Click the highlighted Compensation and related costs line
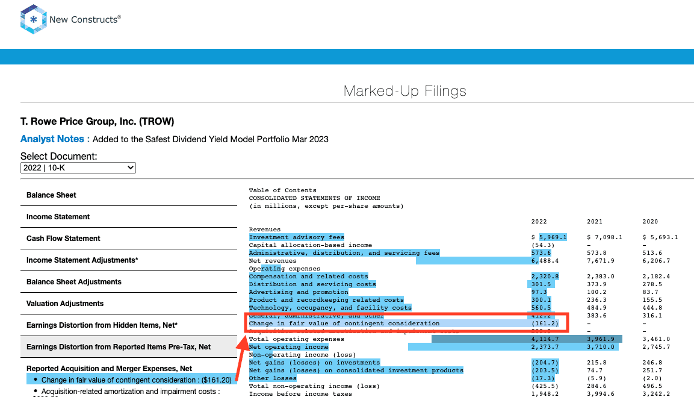694x397 pixels. pos(309,277)
